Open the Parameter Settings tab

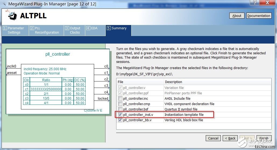click(x=15, y=30)
